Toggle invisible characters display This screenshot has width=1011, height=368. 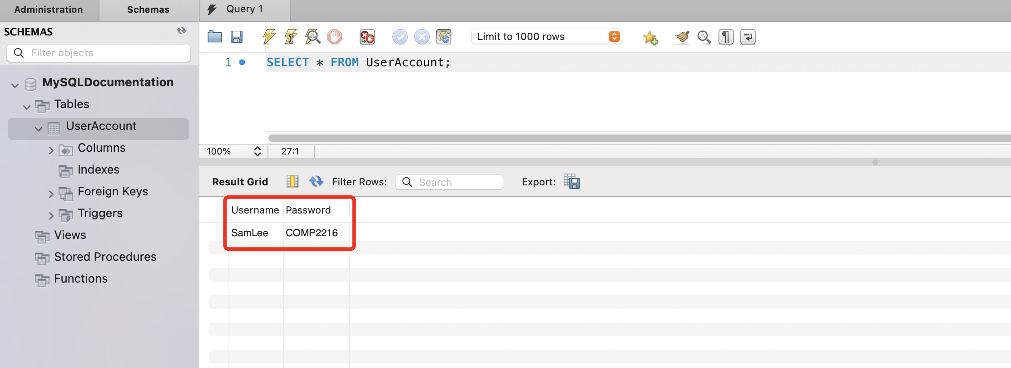[x=726, y=37]
